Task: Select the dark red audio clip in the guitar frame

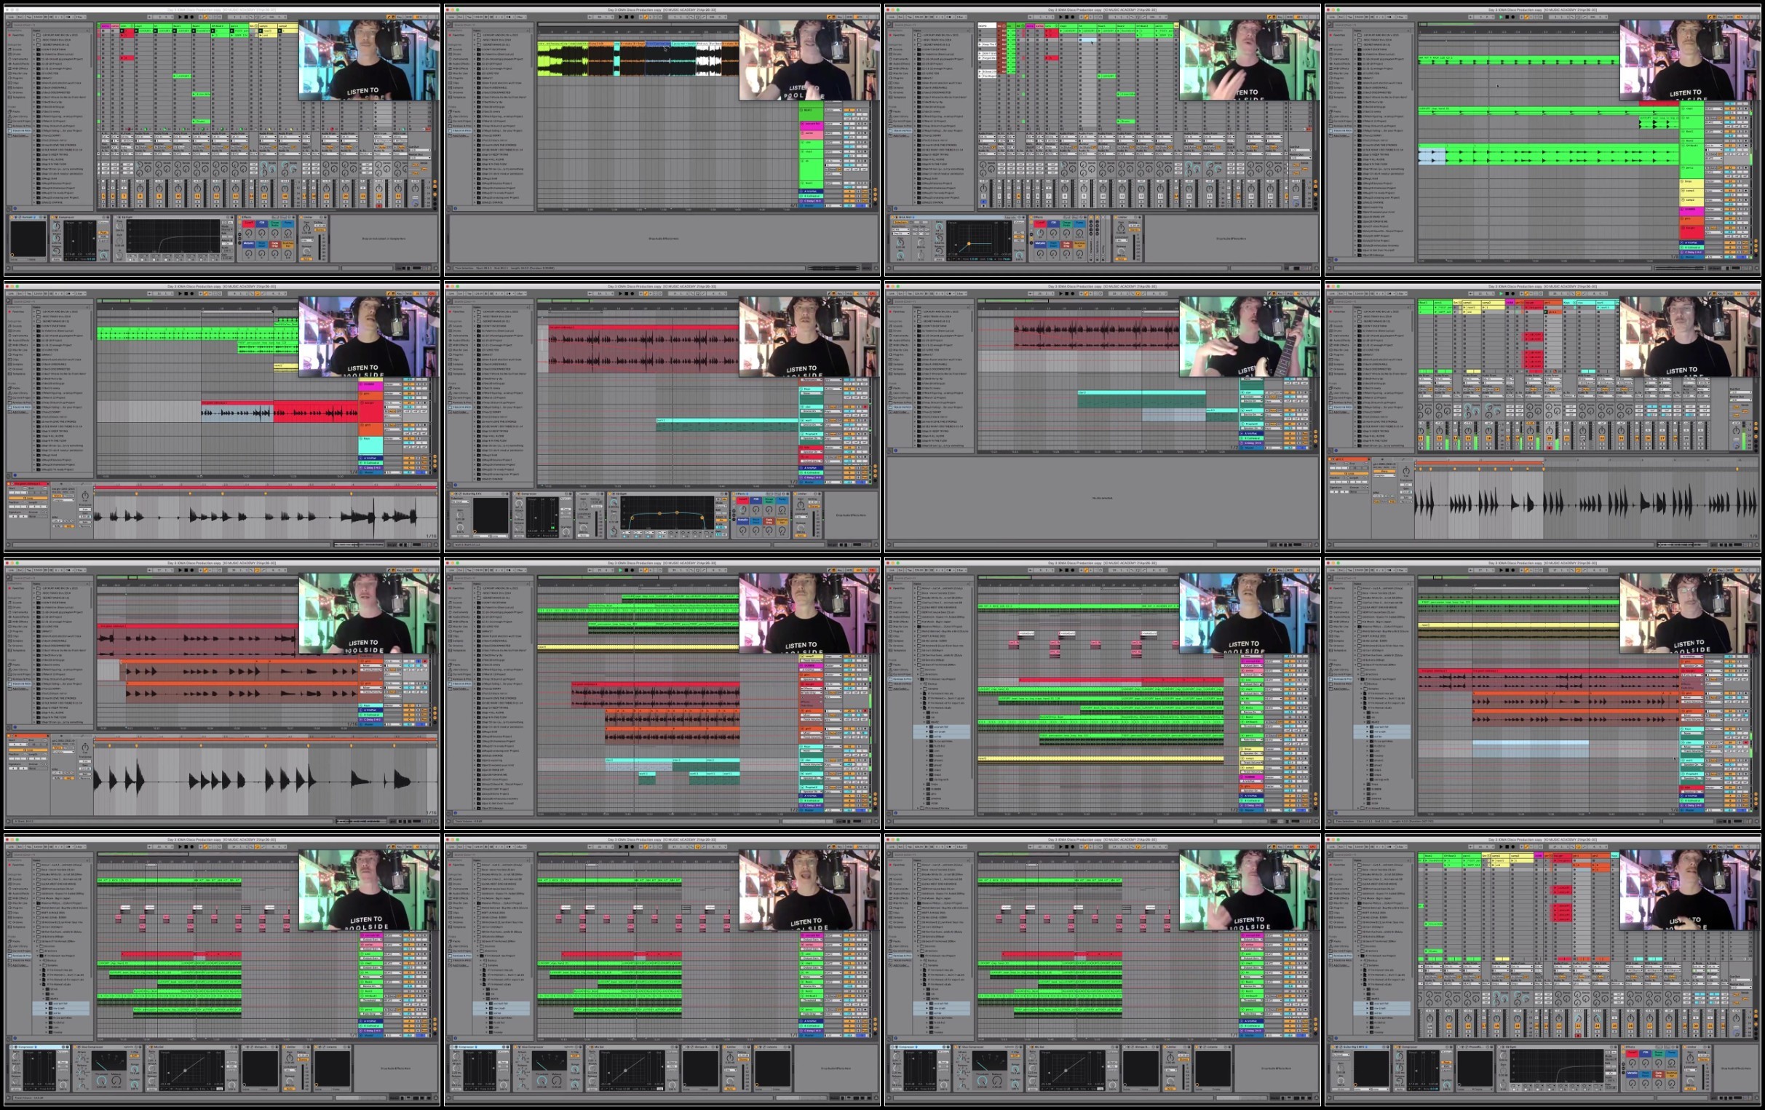Action: coord(1098,334)
